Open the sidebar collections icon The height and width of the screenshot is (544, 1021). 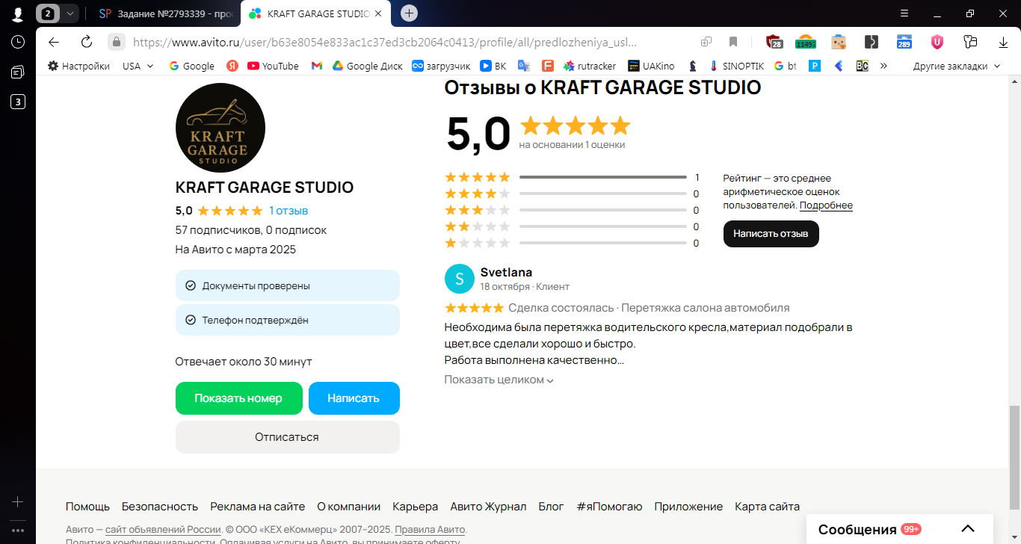click(x=18, y=72)
